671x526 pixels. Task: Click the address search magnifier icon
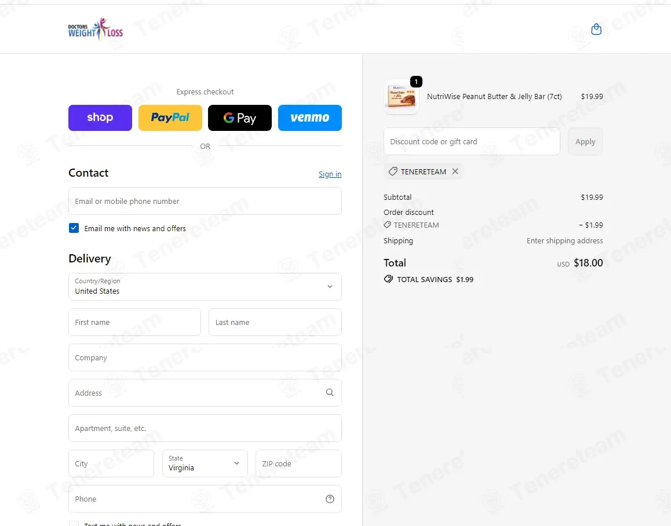[330, 392]
